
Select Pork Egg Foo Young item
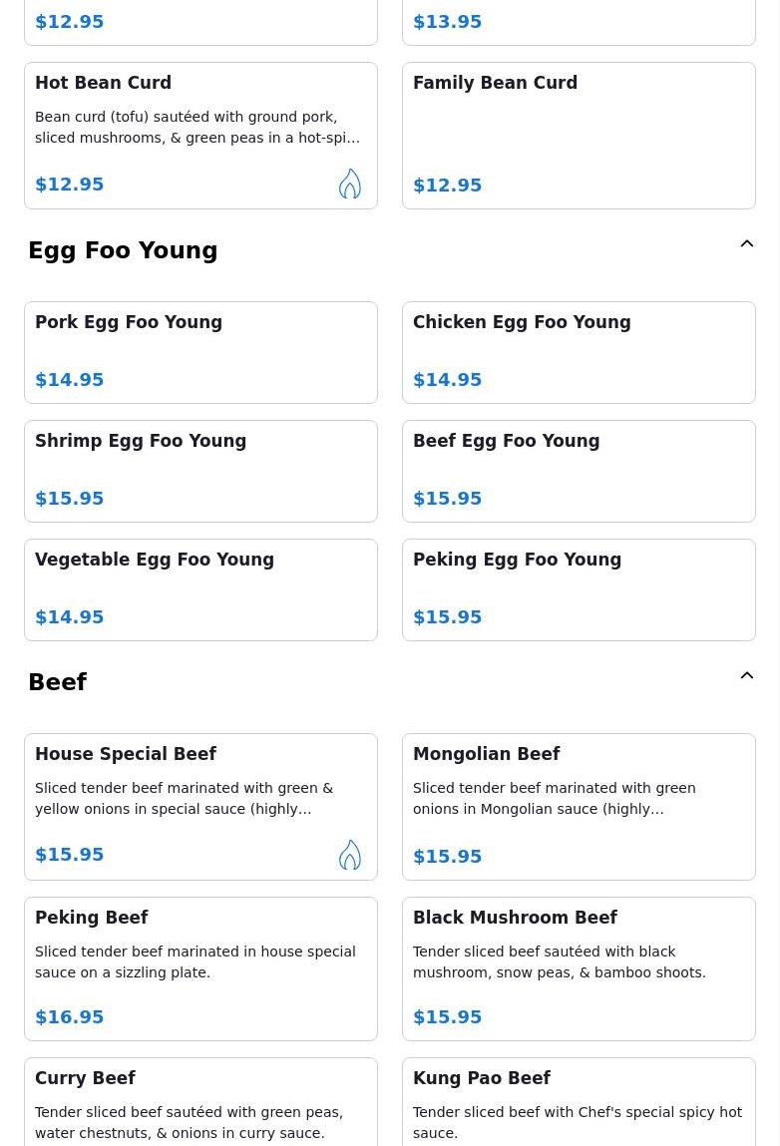point(200,352)
